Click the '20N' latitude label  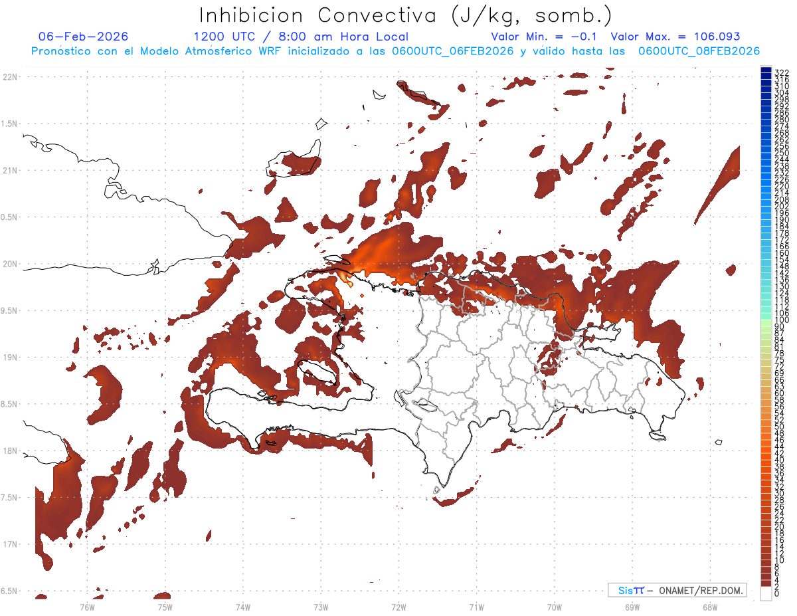(10, 264)
